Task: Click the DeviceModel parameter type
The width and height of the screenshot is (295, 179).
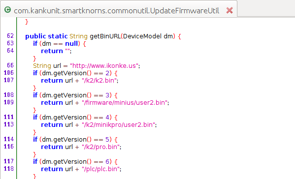Action: (x=142, y=36)
